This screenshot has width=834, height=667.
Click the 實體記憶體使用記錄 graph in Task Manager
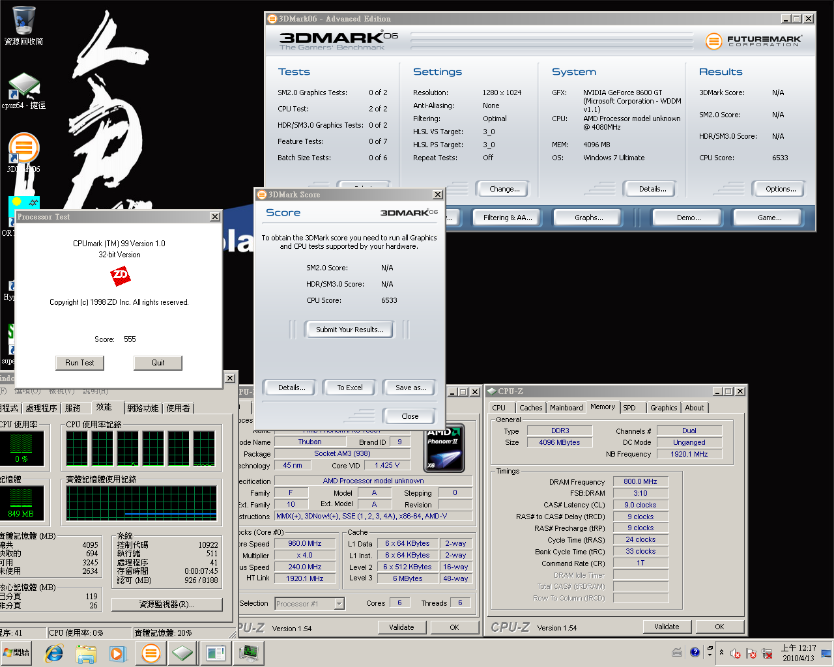[141, 503]
